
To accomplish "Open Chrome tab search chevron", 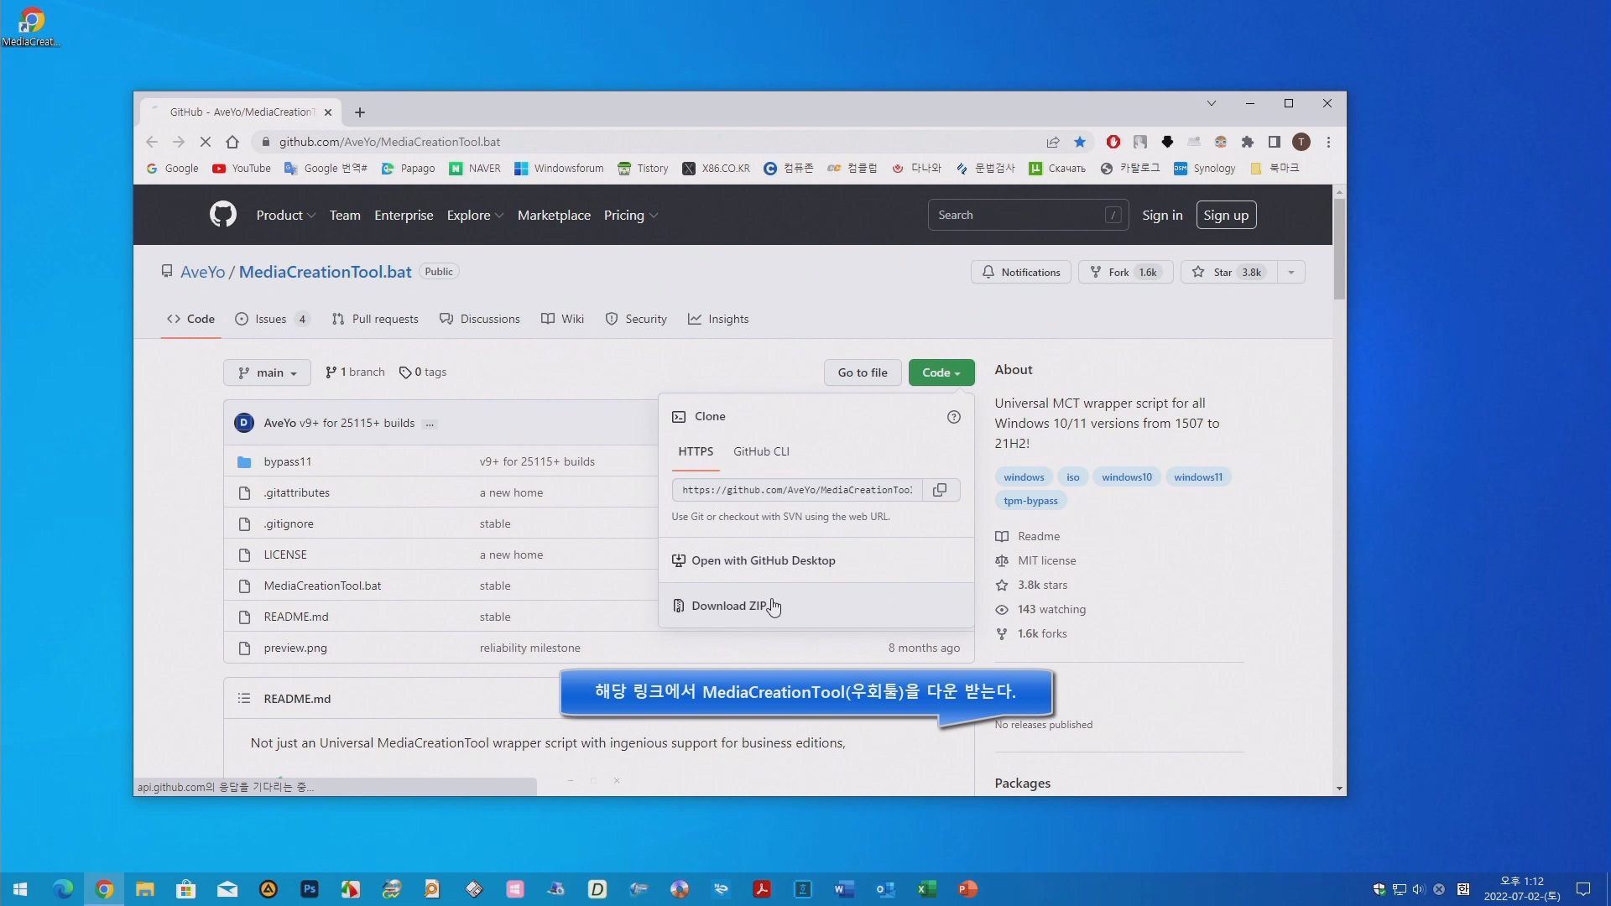I will point(1211,103).
